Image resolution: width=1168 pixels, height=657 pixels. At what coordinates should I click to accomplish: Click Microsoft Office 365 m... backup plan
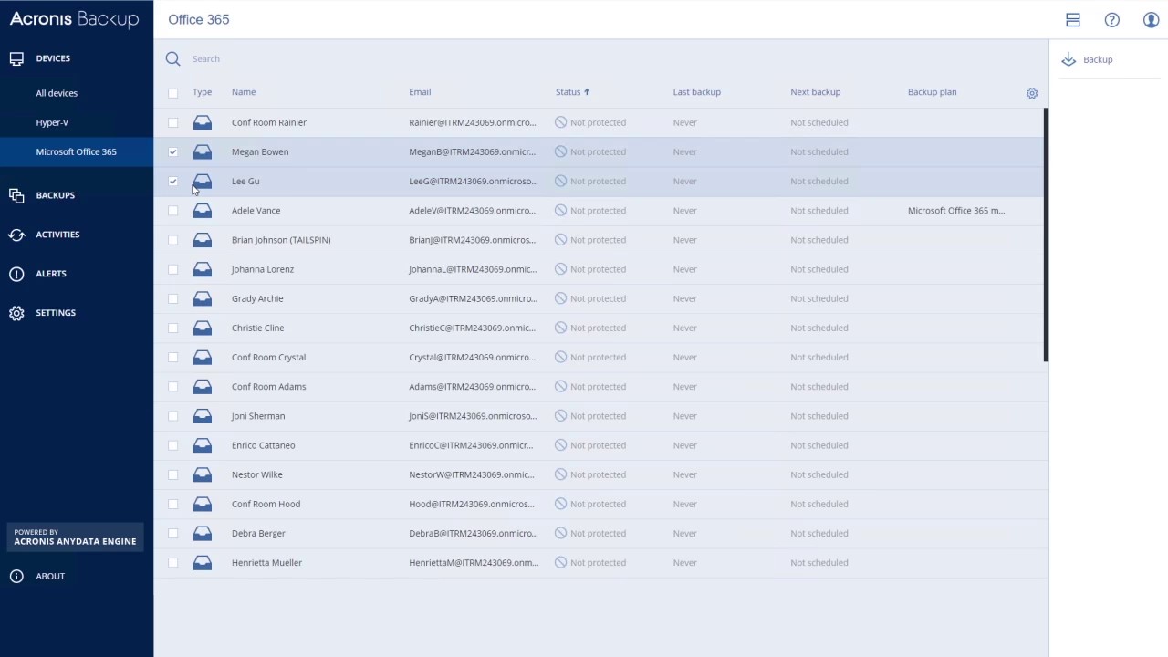(x=956, y=210)
